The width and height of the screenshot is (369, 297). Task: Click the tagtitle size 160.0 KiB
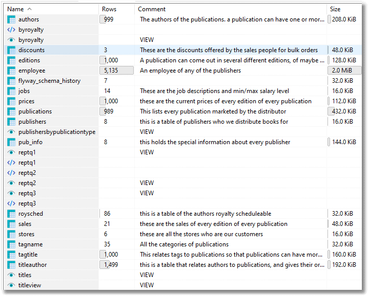[344, 255]
